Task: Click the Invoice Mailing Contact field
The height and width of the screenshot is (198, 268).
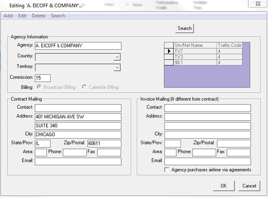Action: (208, 108)
